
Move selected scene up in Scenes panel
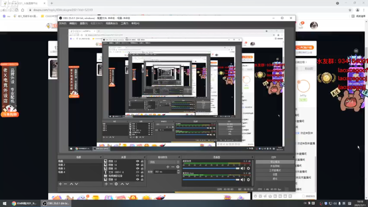pos(71,184)
